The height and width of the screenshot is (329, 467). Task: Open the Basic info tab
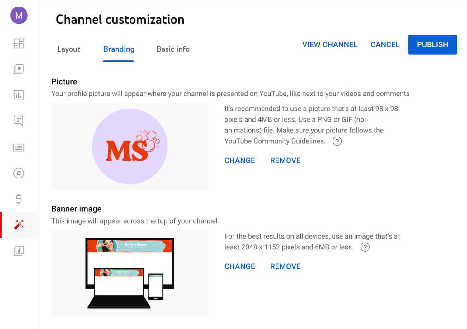173,49
